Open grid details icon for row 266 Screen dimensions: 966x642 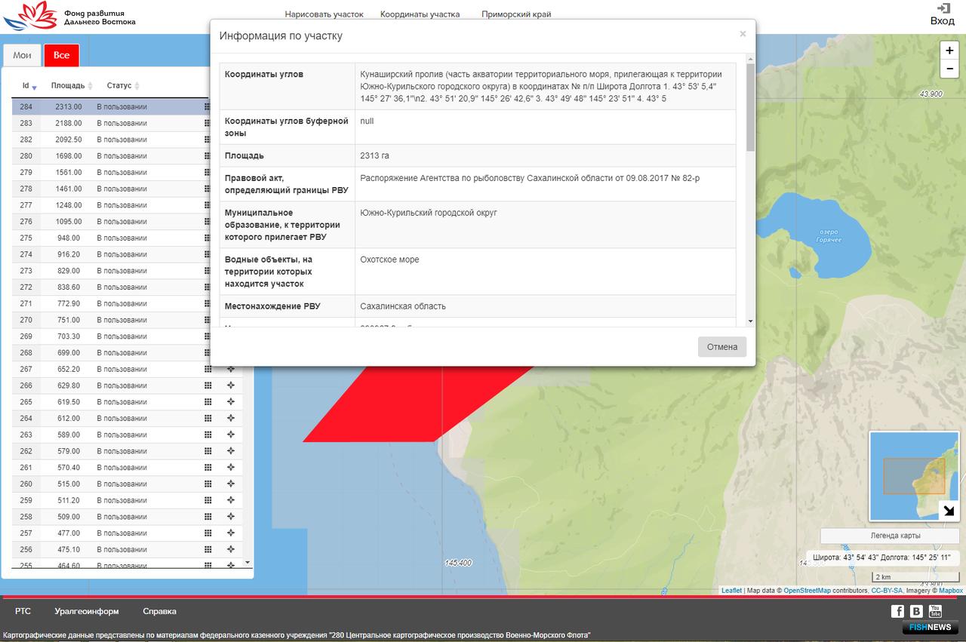208,386
